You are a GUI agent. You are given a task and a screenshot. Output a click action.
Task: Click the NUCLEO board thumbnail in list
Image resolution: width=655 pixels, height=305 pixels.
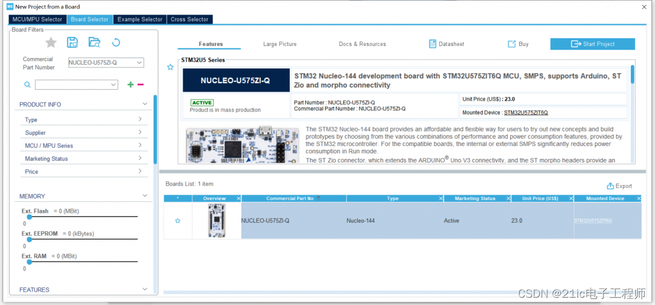pos(217,221)
